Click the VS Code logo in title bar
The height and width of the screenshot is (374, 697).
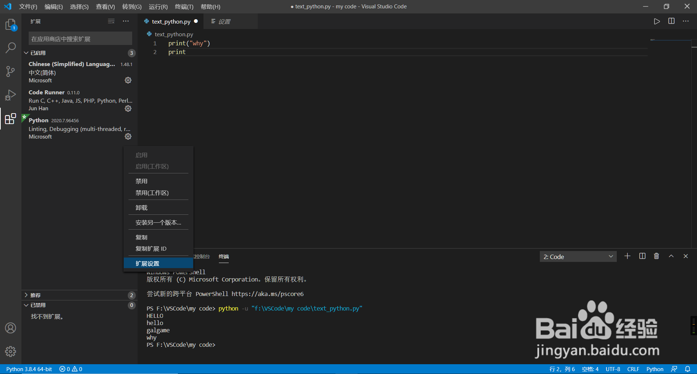[x=8, y=7]
